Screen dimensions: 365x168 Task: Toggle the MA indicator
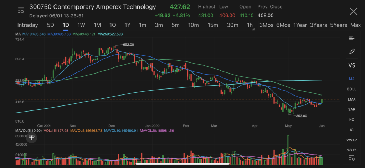pos(351,79)
